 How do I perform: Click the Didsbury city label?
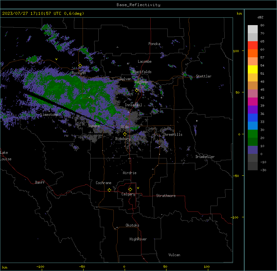coord(123,139)
